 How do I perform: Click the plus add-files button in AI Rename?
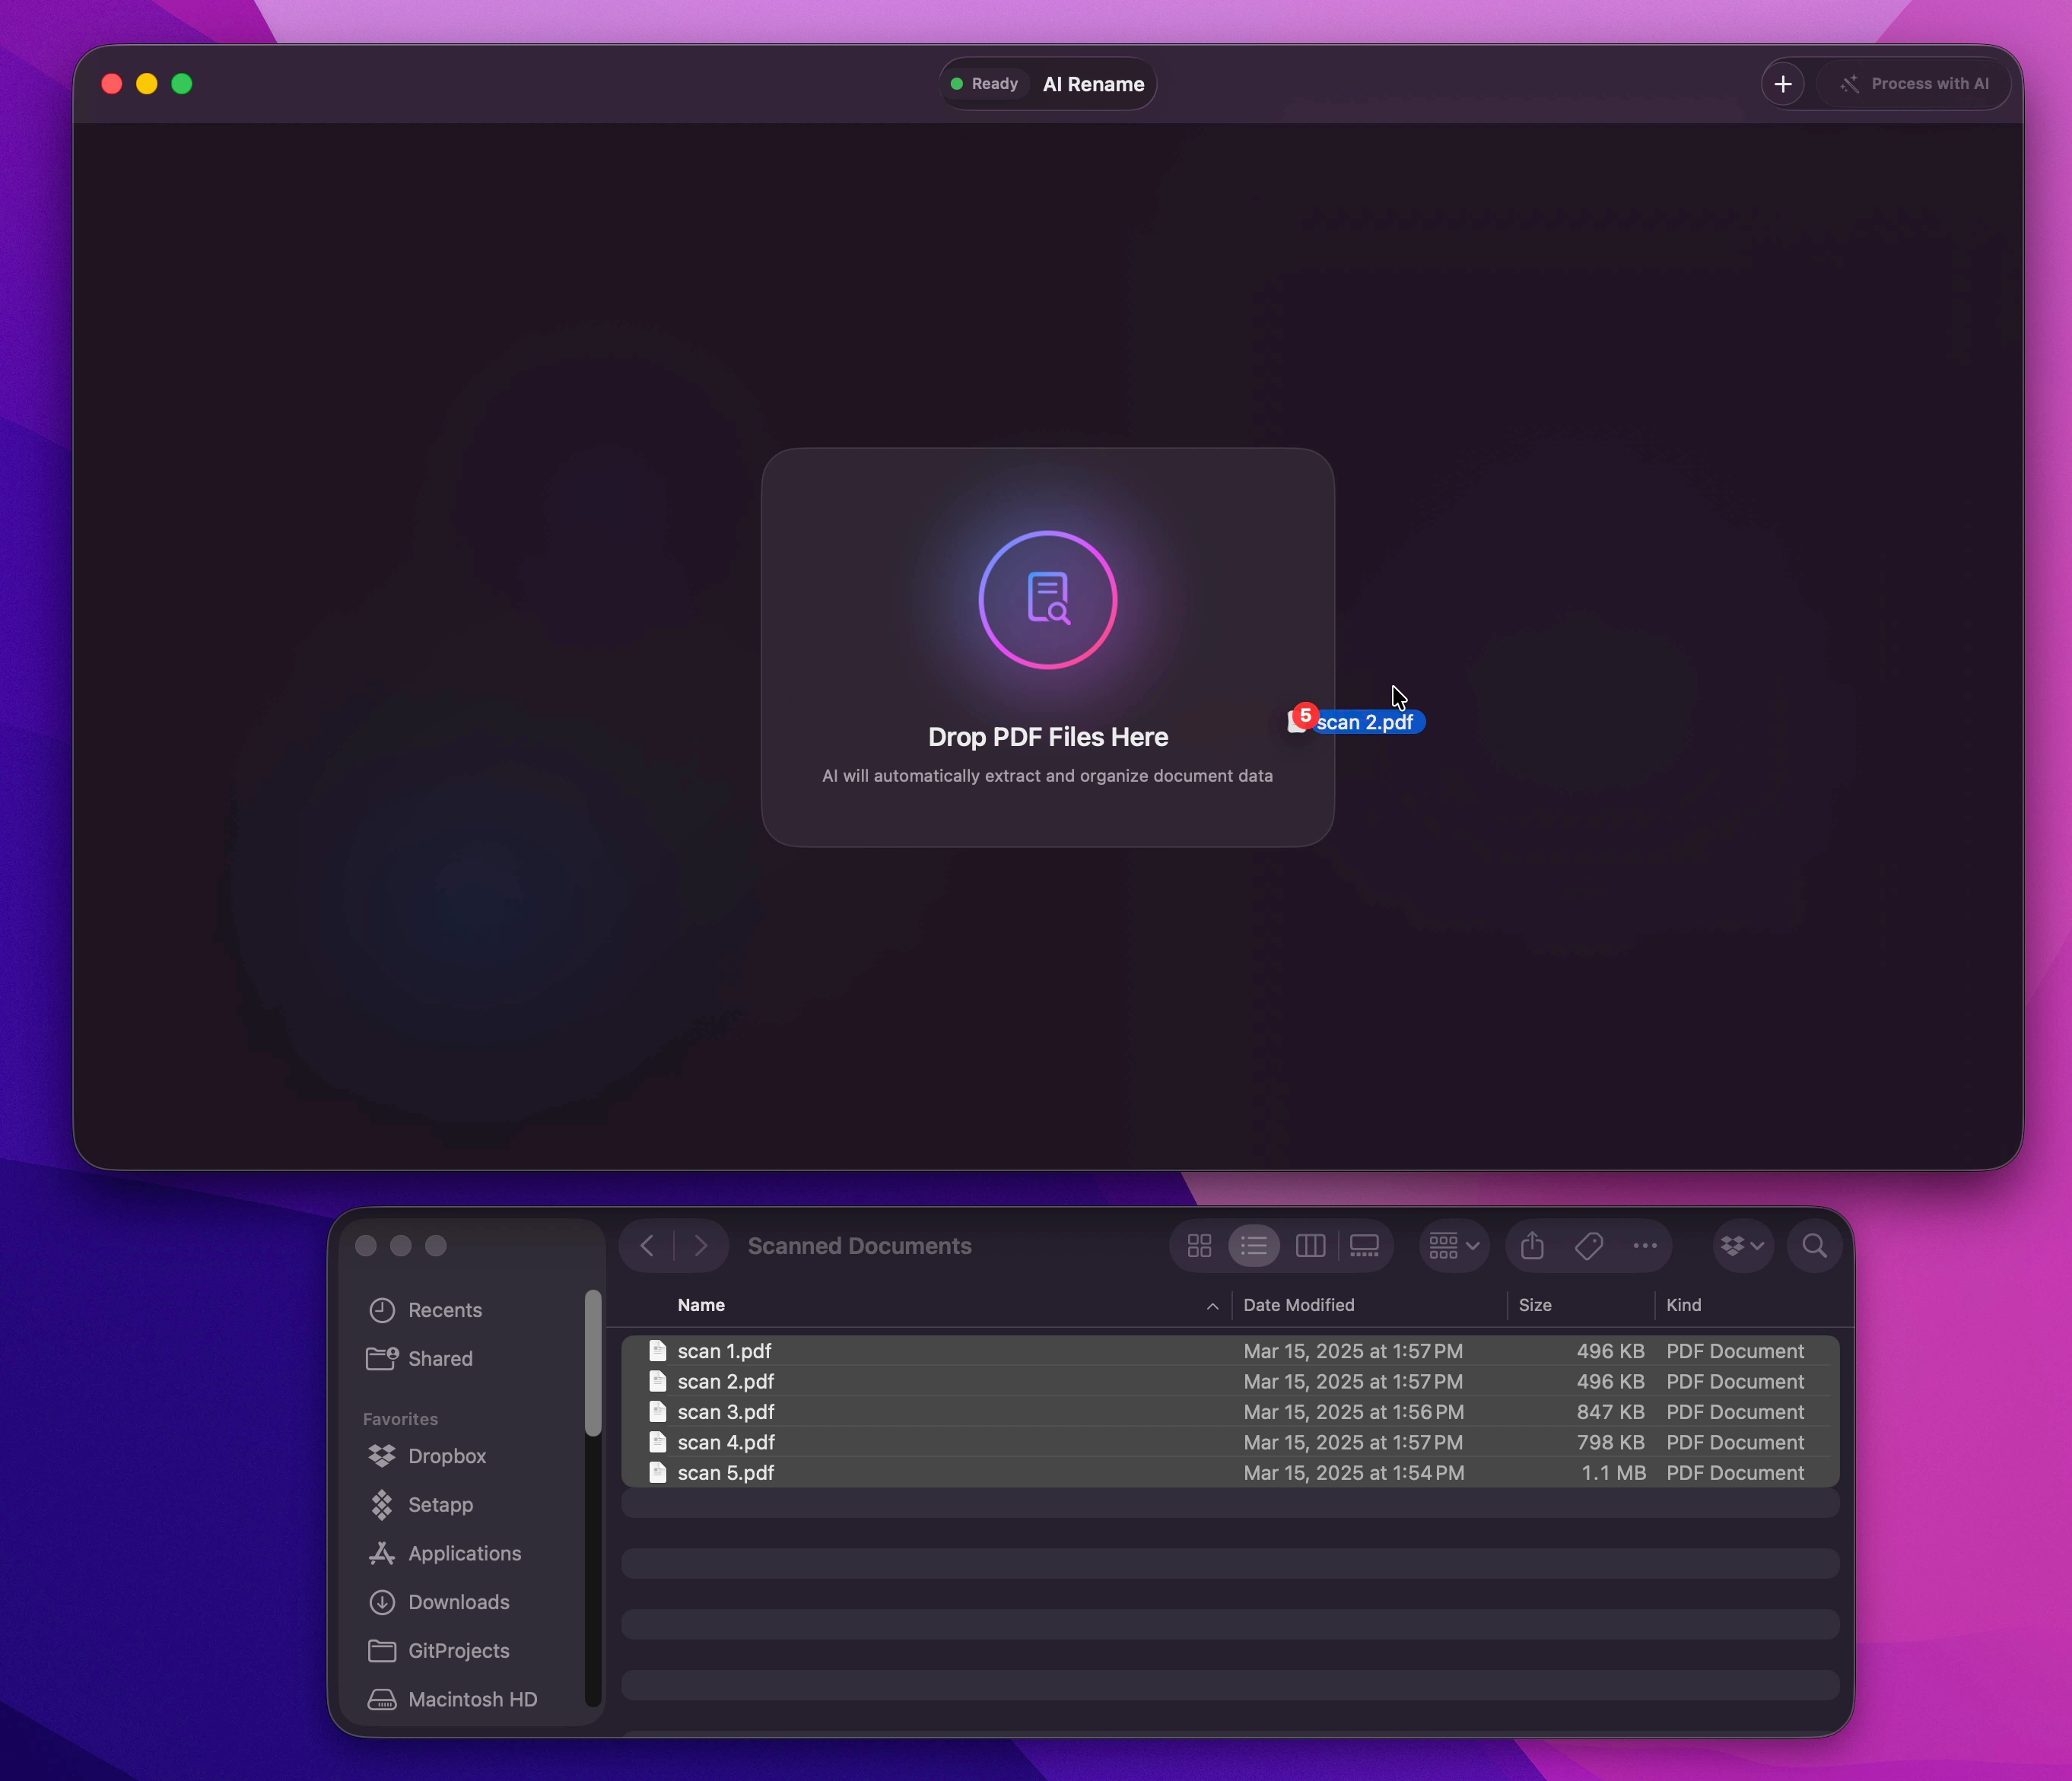pyautogui.click(x=1782, y=84)
